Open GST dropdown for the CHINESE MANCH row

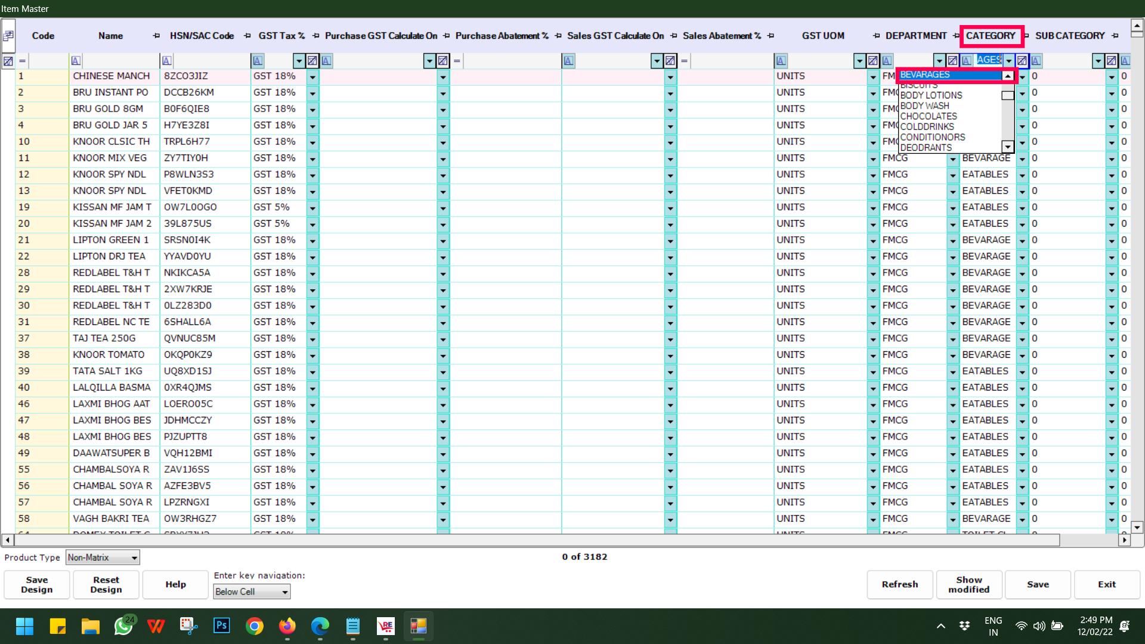pyautogui.click(x=312, y=77)
